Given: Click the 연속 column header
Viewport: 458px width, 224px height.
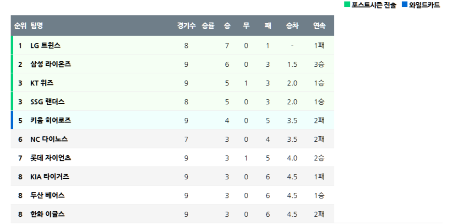Looking at the screenshot, I should (x=319, y=26).
